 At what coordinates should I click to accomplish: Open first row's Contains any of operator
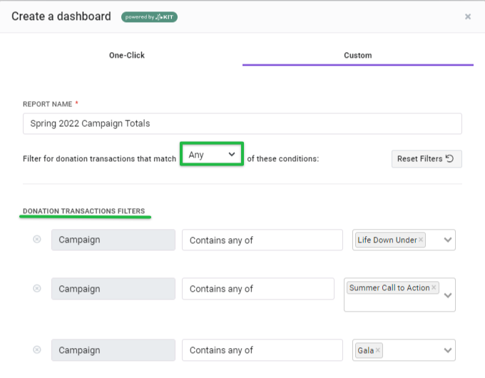[262, 240]
